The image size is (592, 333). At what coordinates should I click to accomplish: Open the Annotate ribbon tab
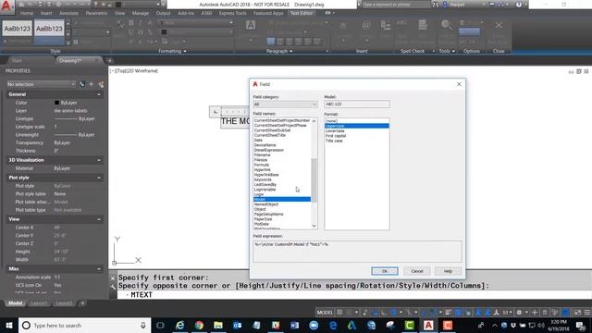68,13
